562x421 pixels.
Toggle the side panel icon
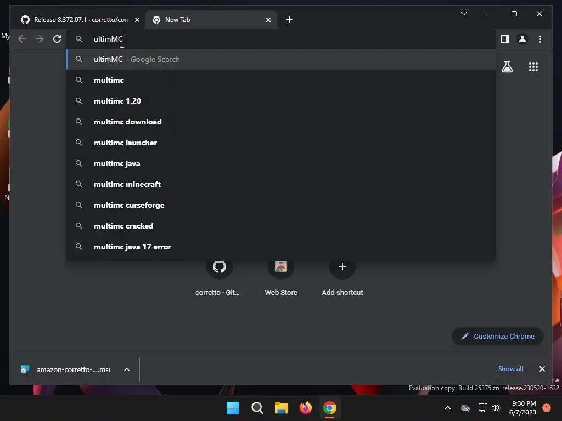(x=505, y=39)
